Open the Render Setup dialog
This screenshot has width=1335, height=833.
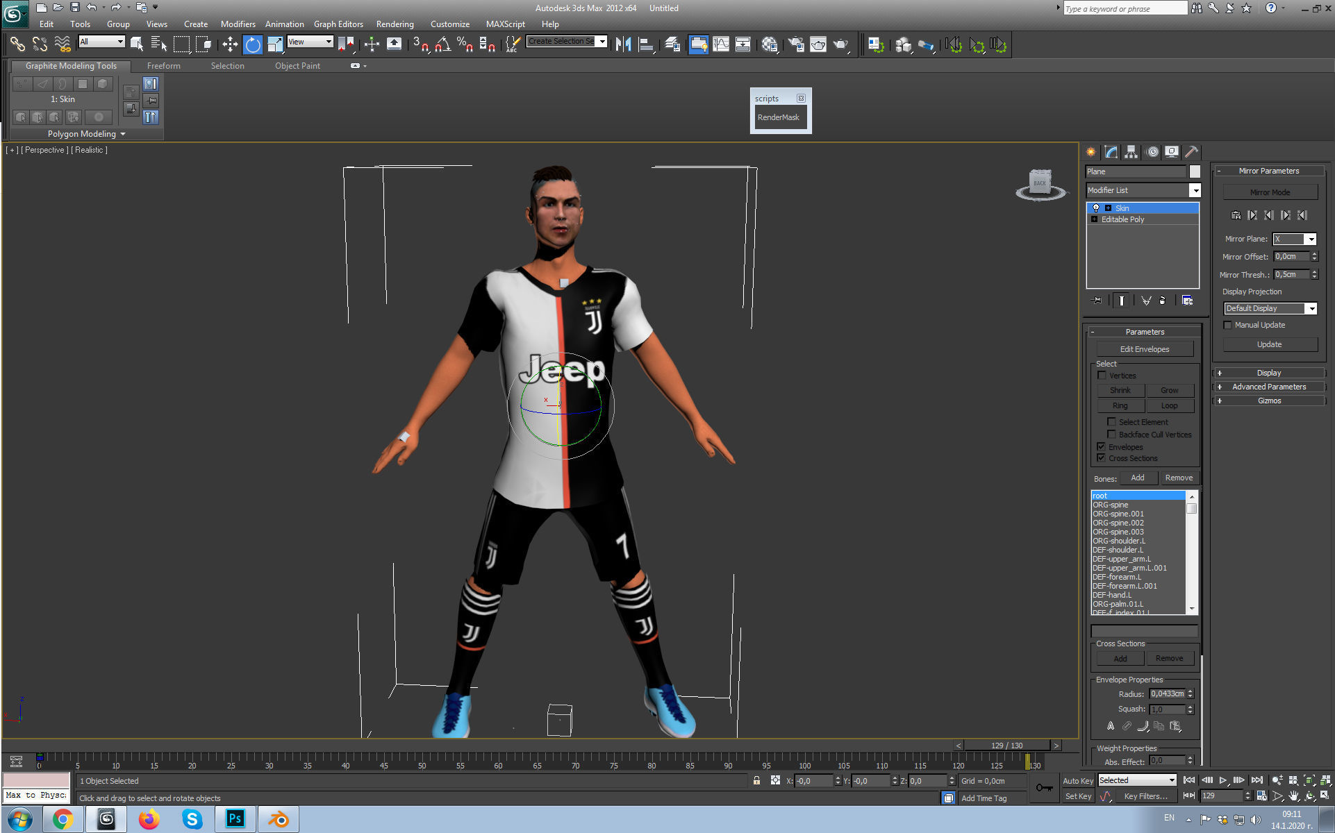click(x=796, y=45)
